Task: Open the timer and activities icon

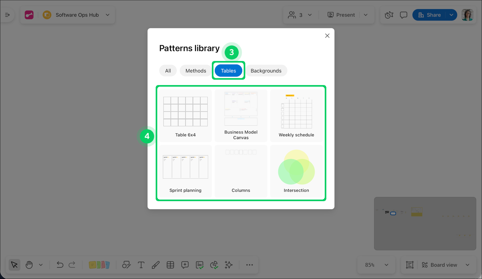Action: pyautogui.click(x=389, y=15)
